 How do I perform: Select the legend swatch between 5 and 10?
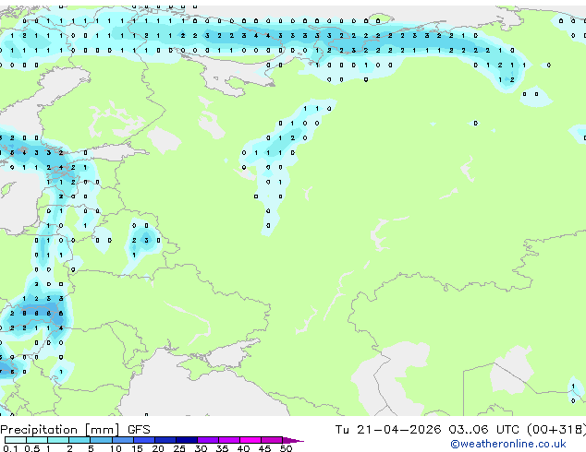[101, 440]
